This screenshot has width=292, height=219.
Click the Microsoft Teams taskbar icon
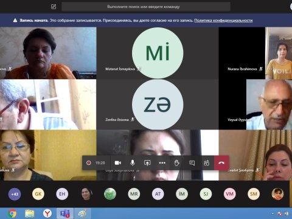click(x=65, y=214)
